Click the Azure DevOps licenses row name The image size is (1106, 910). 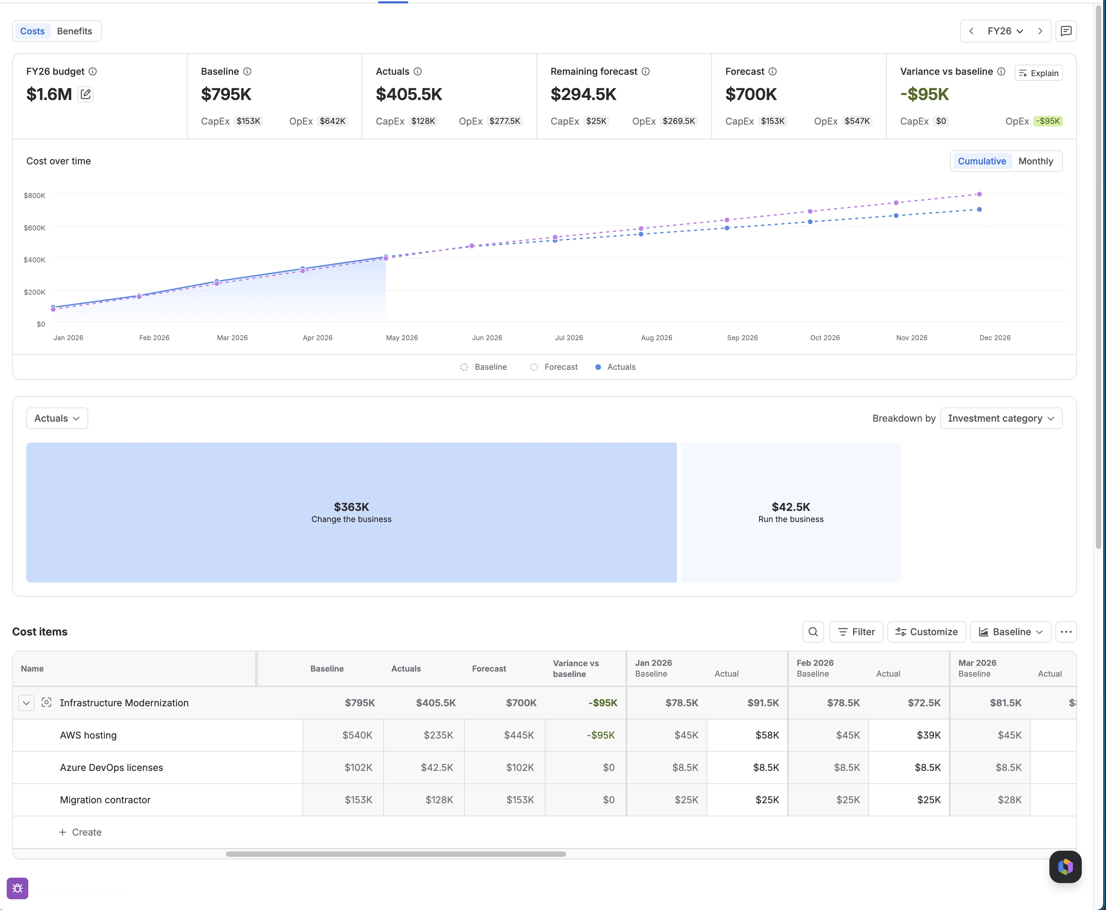point(111,768)
